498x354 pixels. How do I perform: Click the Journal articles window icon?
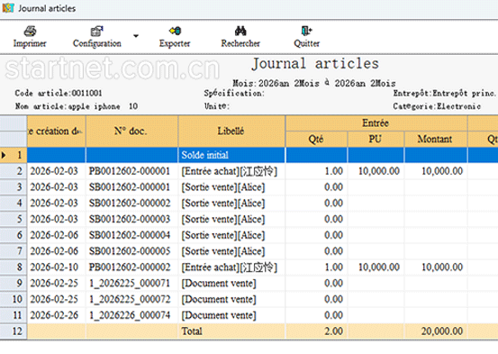8,8
